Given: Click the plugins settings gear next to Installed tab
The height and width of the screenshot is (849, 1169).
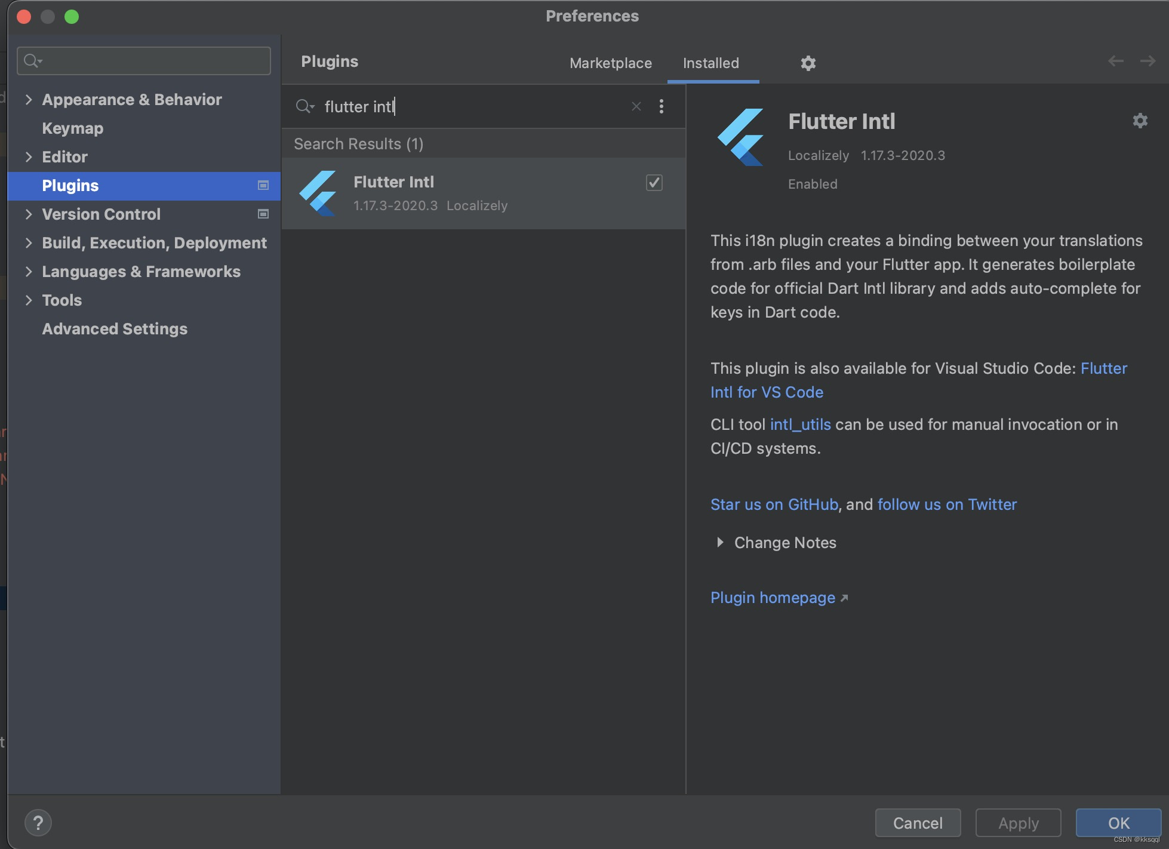Looking at the screenshot, I should click(808, 63).
